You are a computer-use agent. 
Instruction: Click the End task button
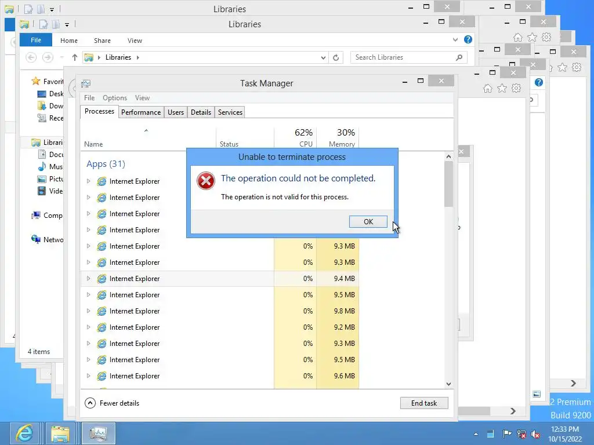[x=424, y=403]
